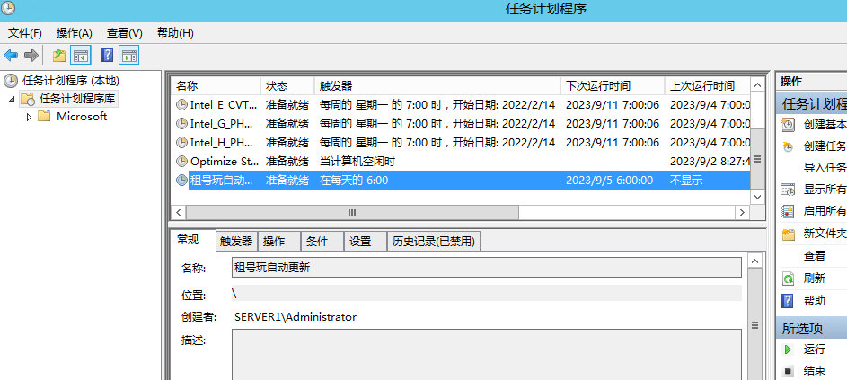
Task: Open the 帮助(H) menu
Action: [x=175, y=33]
